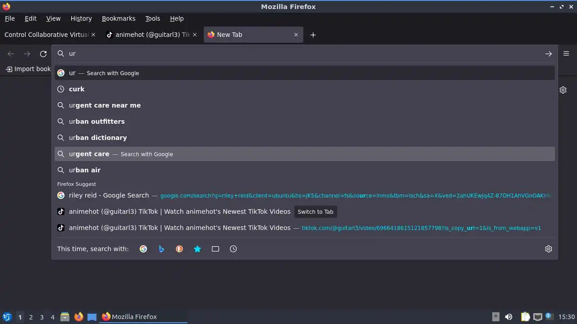
Task: Go back one page
Action: [11, 54]
